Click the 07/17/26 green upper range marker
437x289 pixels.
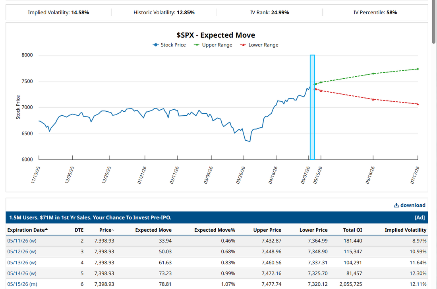click(x=418, y=69)
